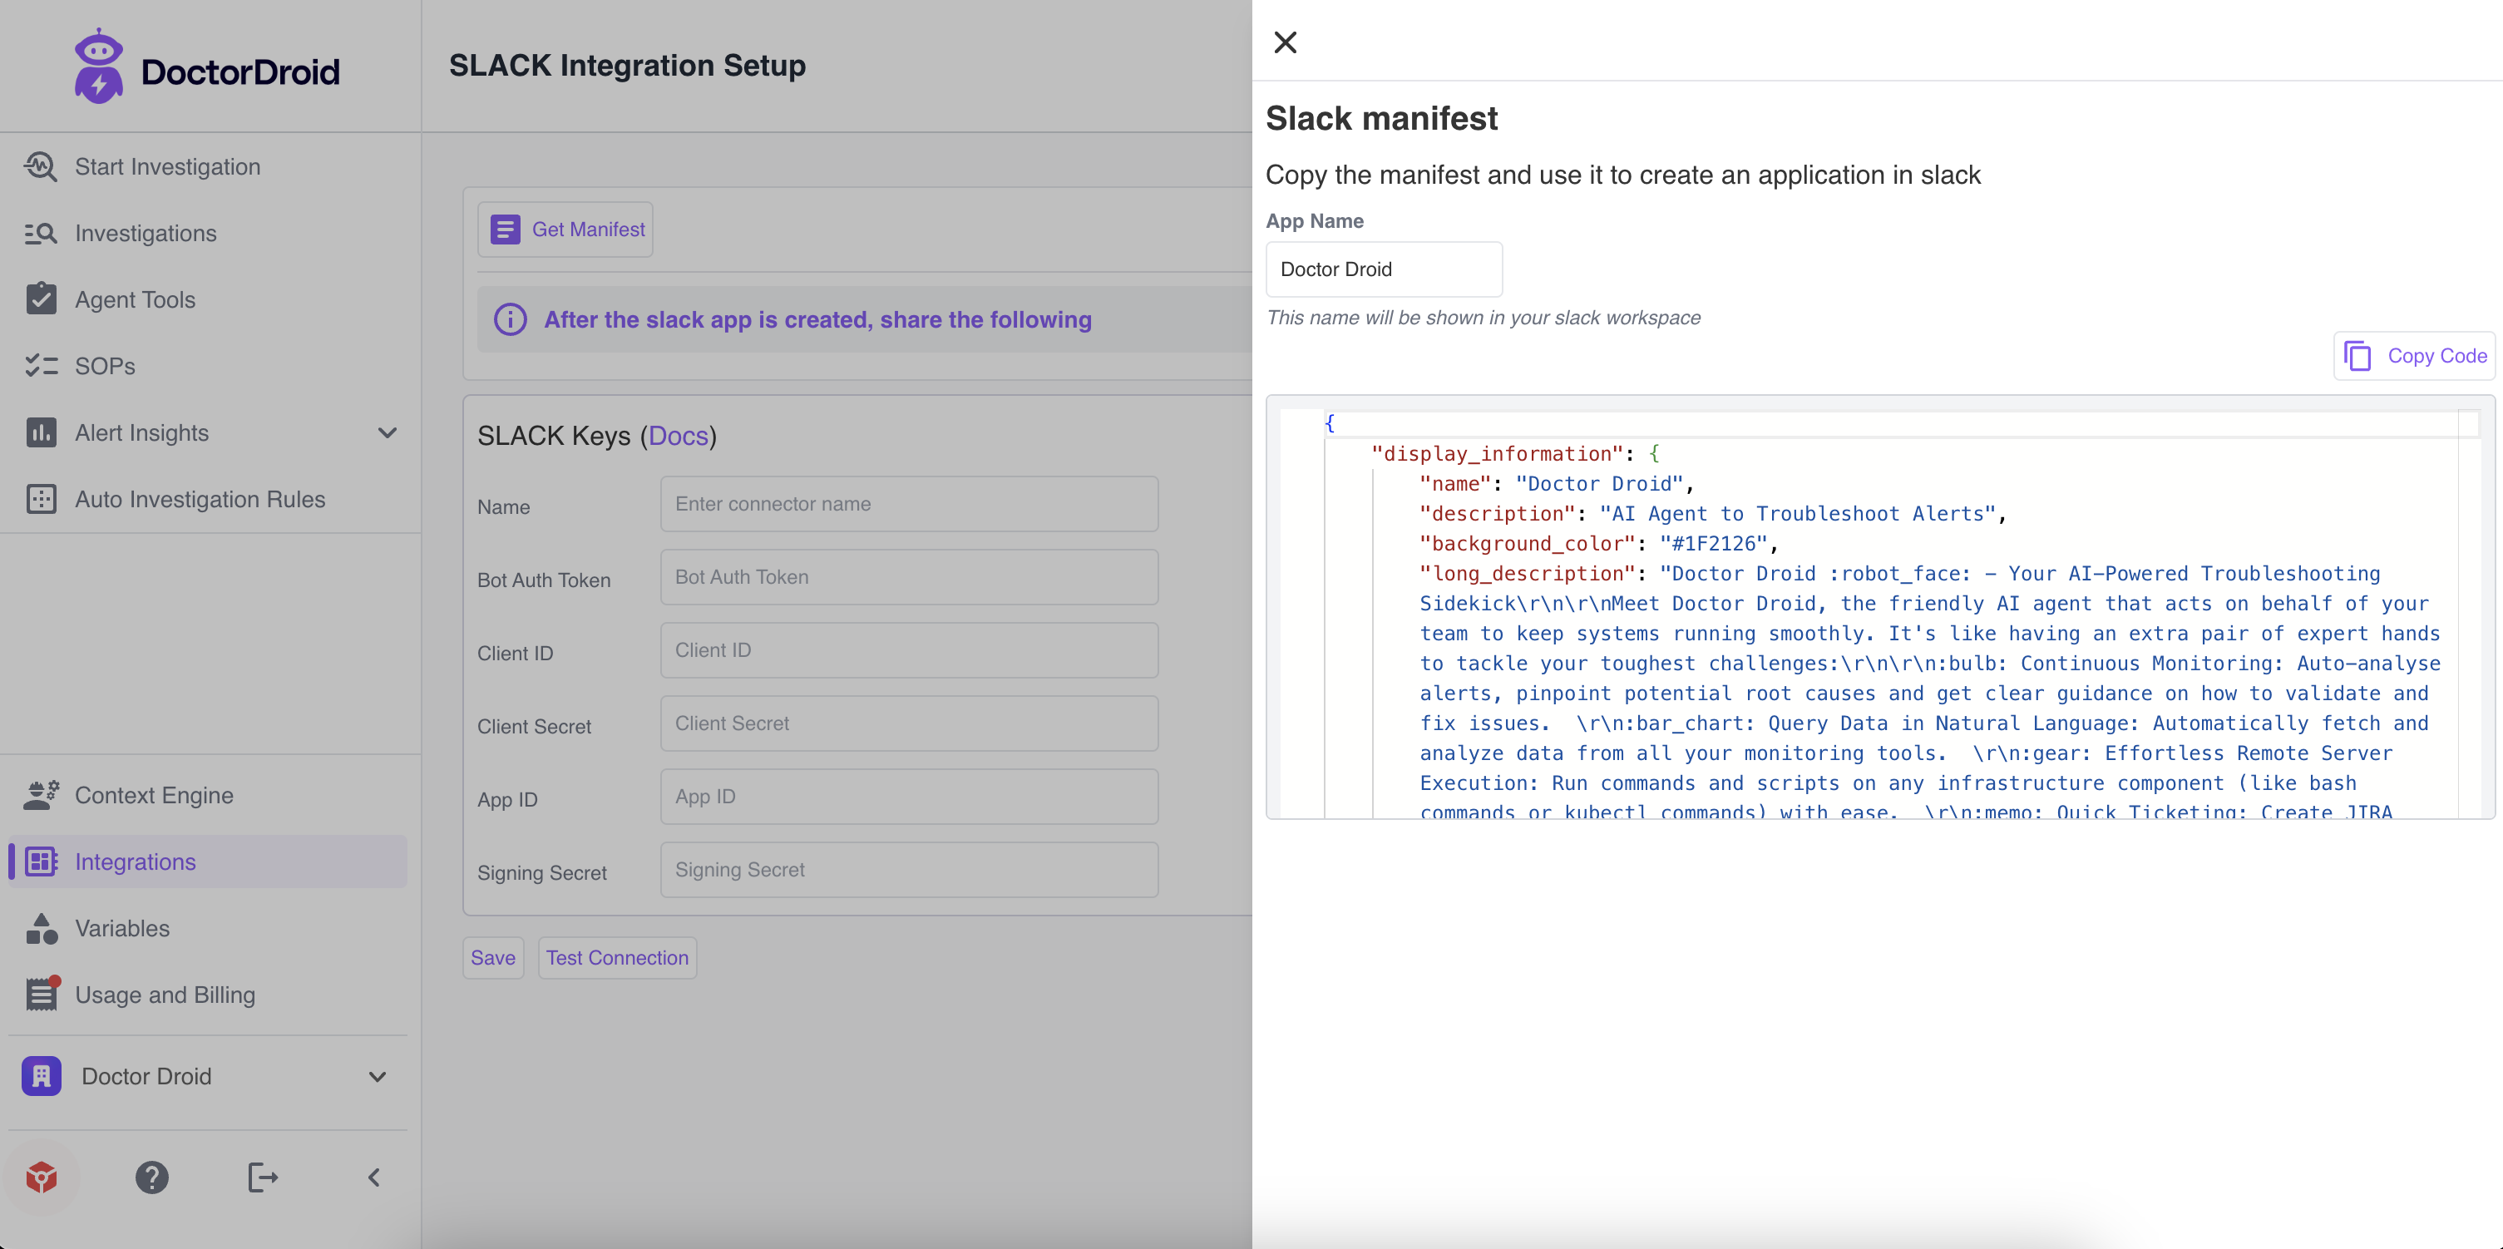The image size is (2503, 1249).
Task: Click the App Name input field
Action: [1383, 269]
